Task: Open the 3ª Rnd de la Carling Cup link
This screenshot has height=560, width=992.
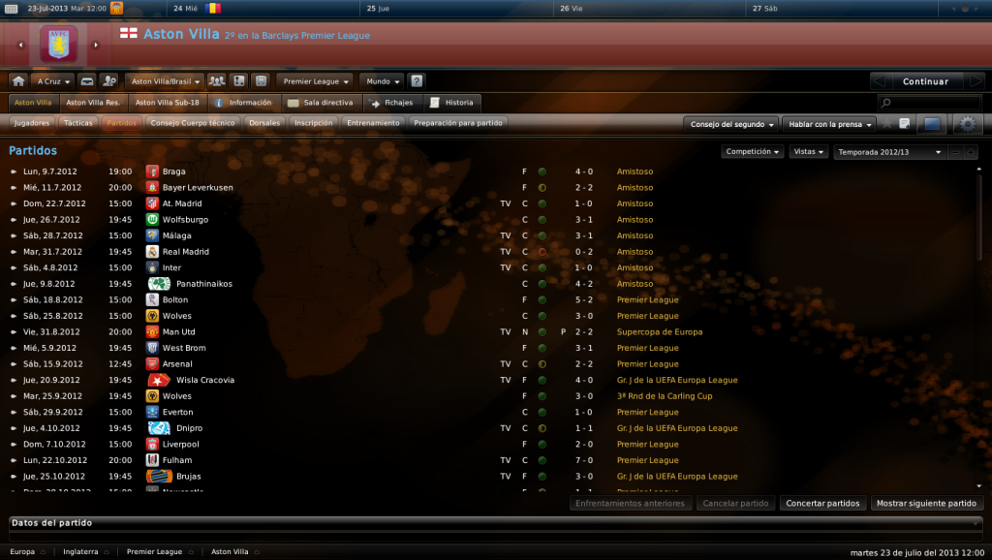Action: (x=665, y=396)
